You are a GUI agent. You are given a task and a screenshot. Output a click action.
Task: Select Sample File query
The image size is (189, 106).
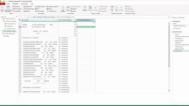[9, 26]
